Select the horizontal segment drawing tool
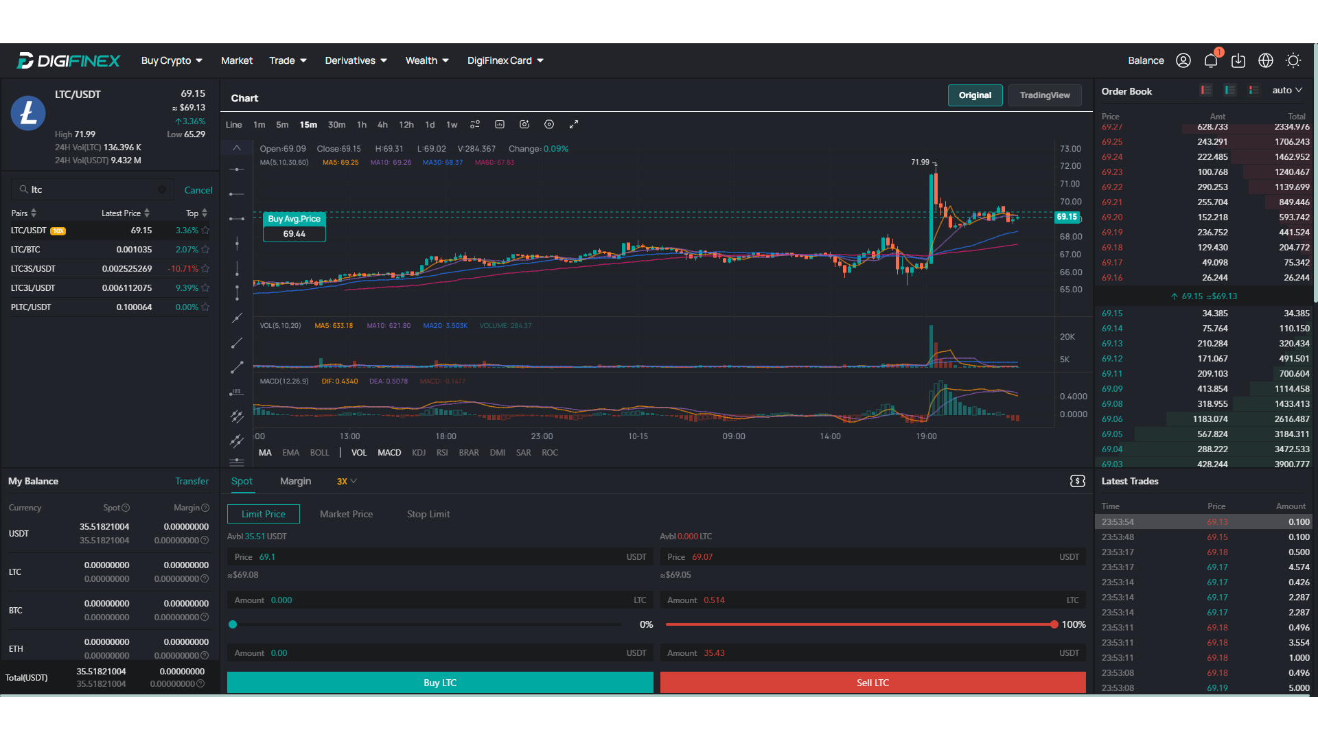Screen dimensions: 1318x741 (x=237, y=219)
